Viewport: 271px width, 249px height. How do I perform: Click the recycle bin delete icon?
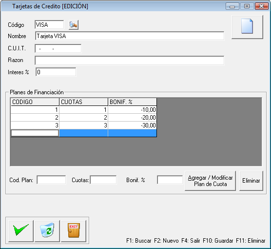coord(47,231)
